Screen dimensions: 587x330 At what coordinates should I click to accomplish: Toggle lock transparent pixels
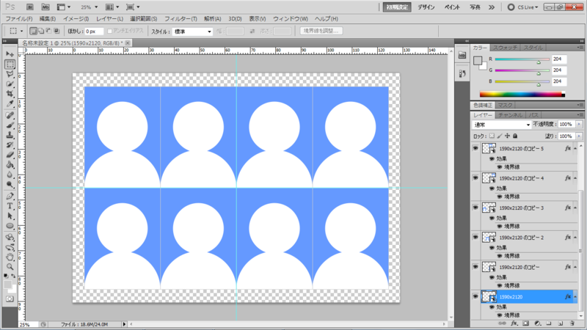point(492,136)
